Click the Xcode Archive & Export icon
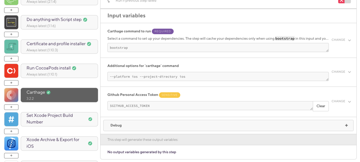 (11, 144)
